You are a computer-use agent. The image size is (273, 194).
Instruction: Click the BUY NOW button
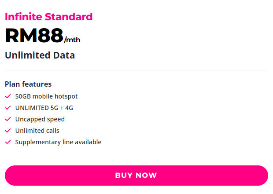[x=136, y=176]
